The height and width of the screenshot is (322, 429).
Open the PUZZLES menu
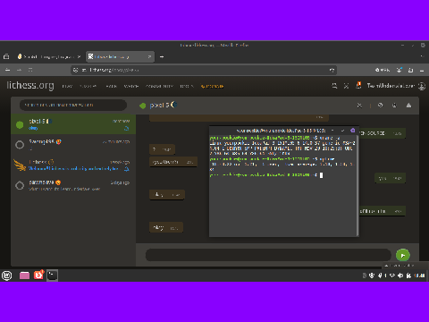(x=88, y=86)
